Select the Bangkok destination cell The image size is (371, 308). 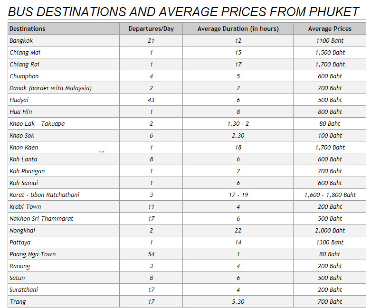pos(64,41)
